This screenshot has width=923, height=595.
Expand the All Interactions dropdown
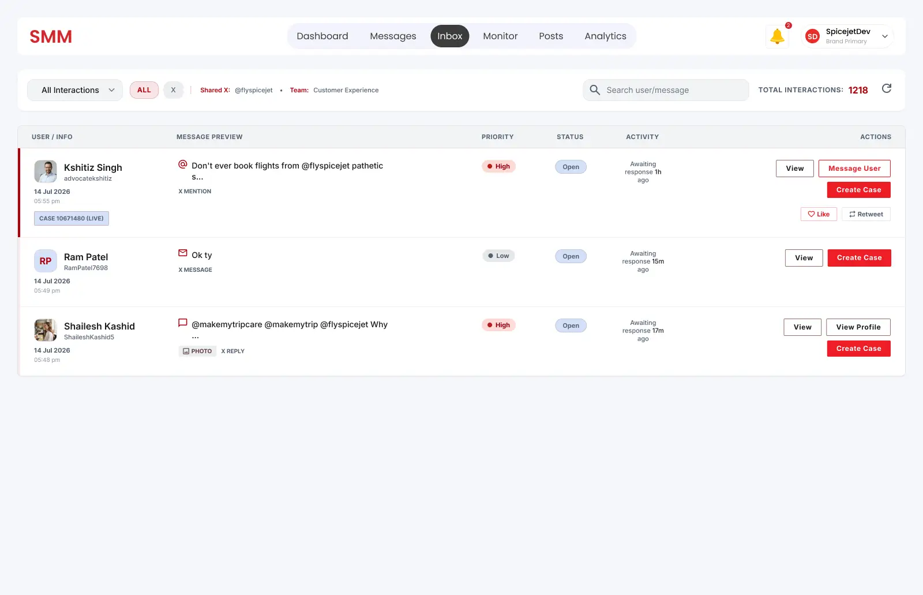(x=75, y=90)
